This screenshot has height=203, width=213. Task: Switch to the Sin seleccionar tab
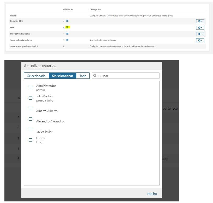pos(63,76)
